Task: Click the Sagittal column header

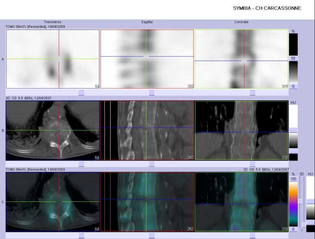Action: tap(147, 22)
